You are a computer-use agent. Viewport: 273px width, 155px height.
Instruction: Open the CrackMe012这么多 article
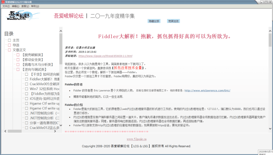[x=44, y=128]
